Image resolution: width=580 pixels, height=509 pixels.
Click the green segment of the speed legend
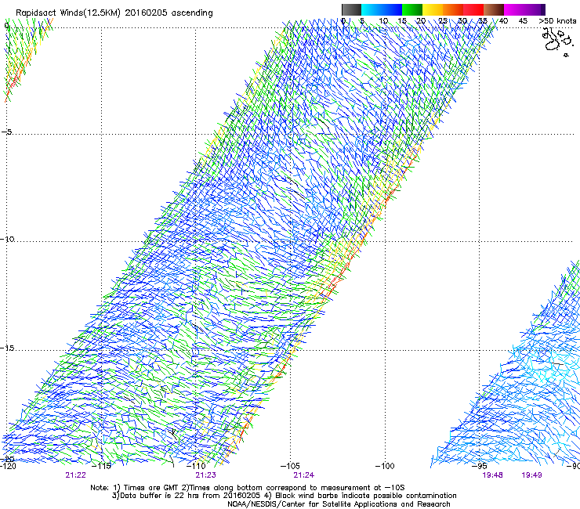pos(412,9)
